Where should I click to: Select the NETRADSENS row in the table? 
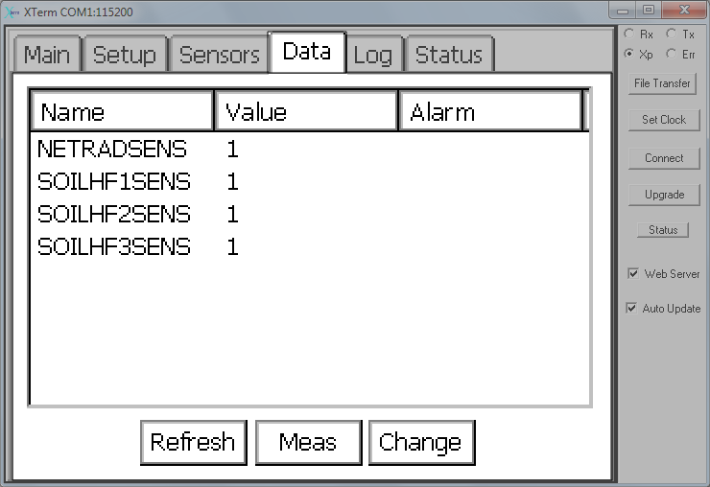(x=310, y=149)
